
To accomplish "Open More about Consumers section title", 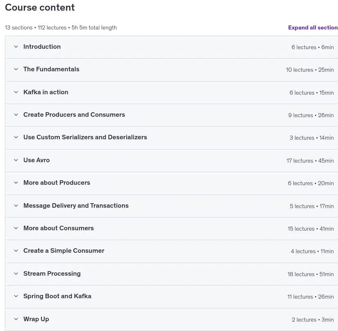I will pyautogui.click(x=59, y=228).
